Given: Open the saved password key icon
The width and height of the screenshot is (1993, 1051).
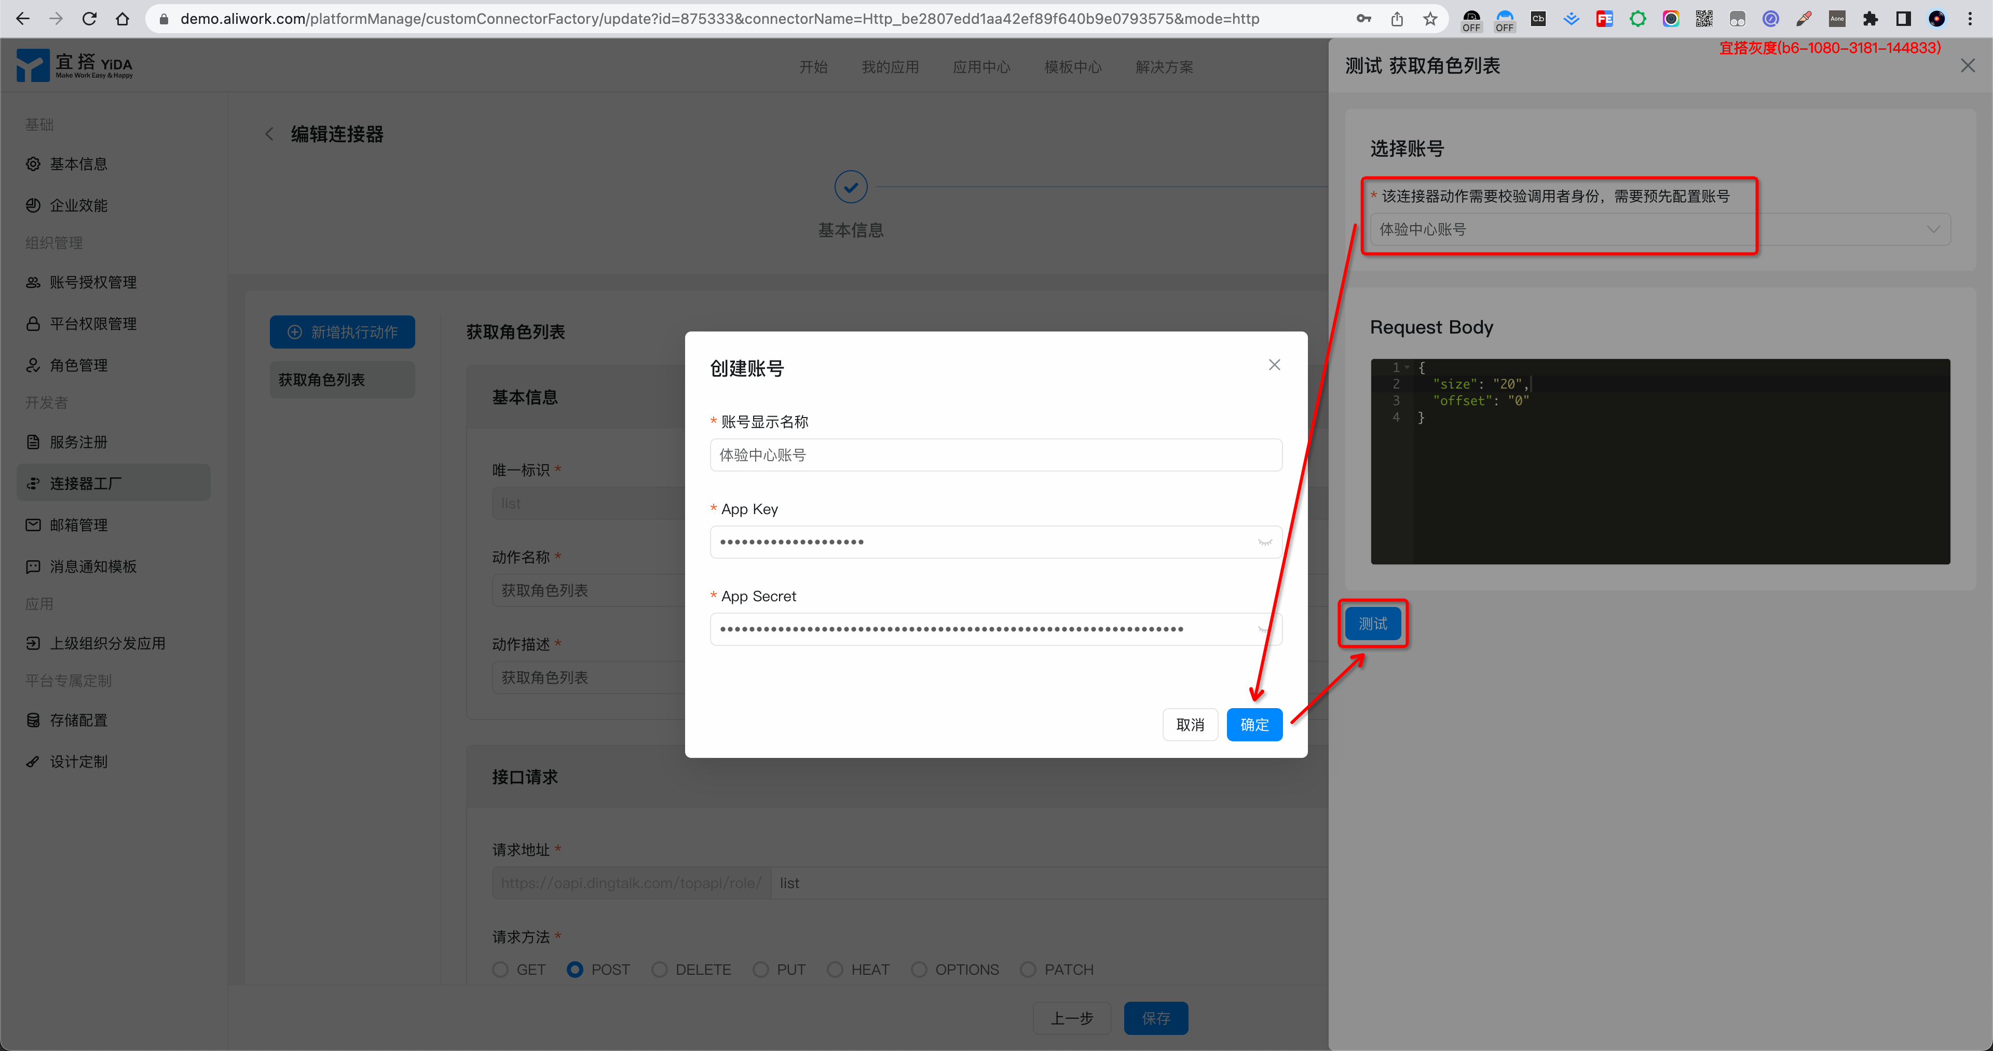Looking at the screenshot, I should pos(1363,19).
